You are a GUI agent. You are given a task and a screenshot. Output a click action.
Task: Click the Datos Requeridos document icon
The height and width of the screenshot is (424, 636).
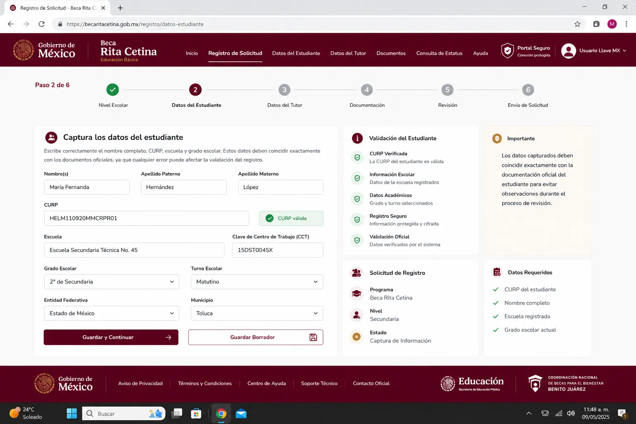point(497,272)
